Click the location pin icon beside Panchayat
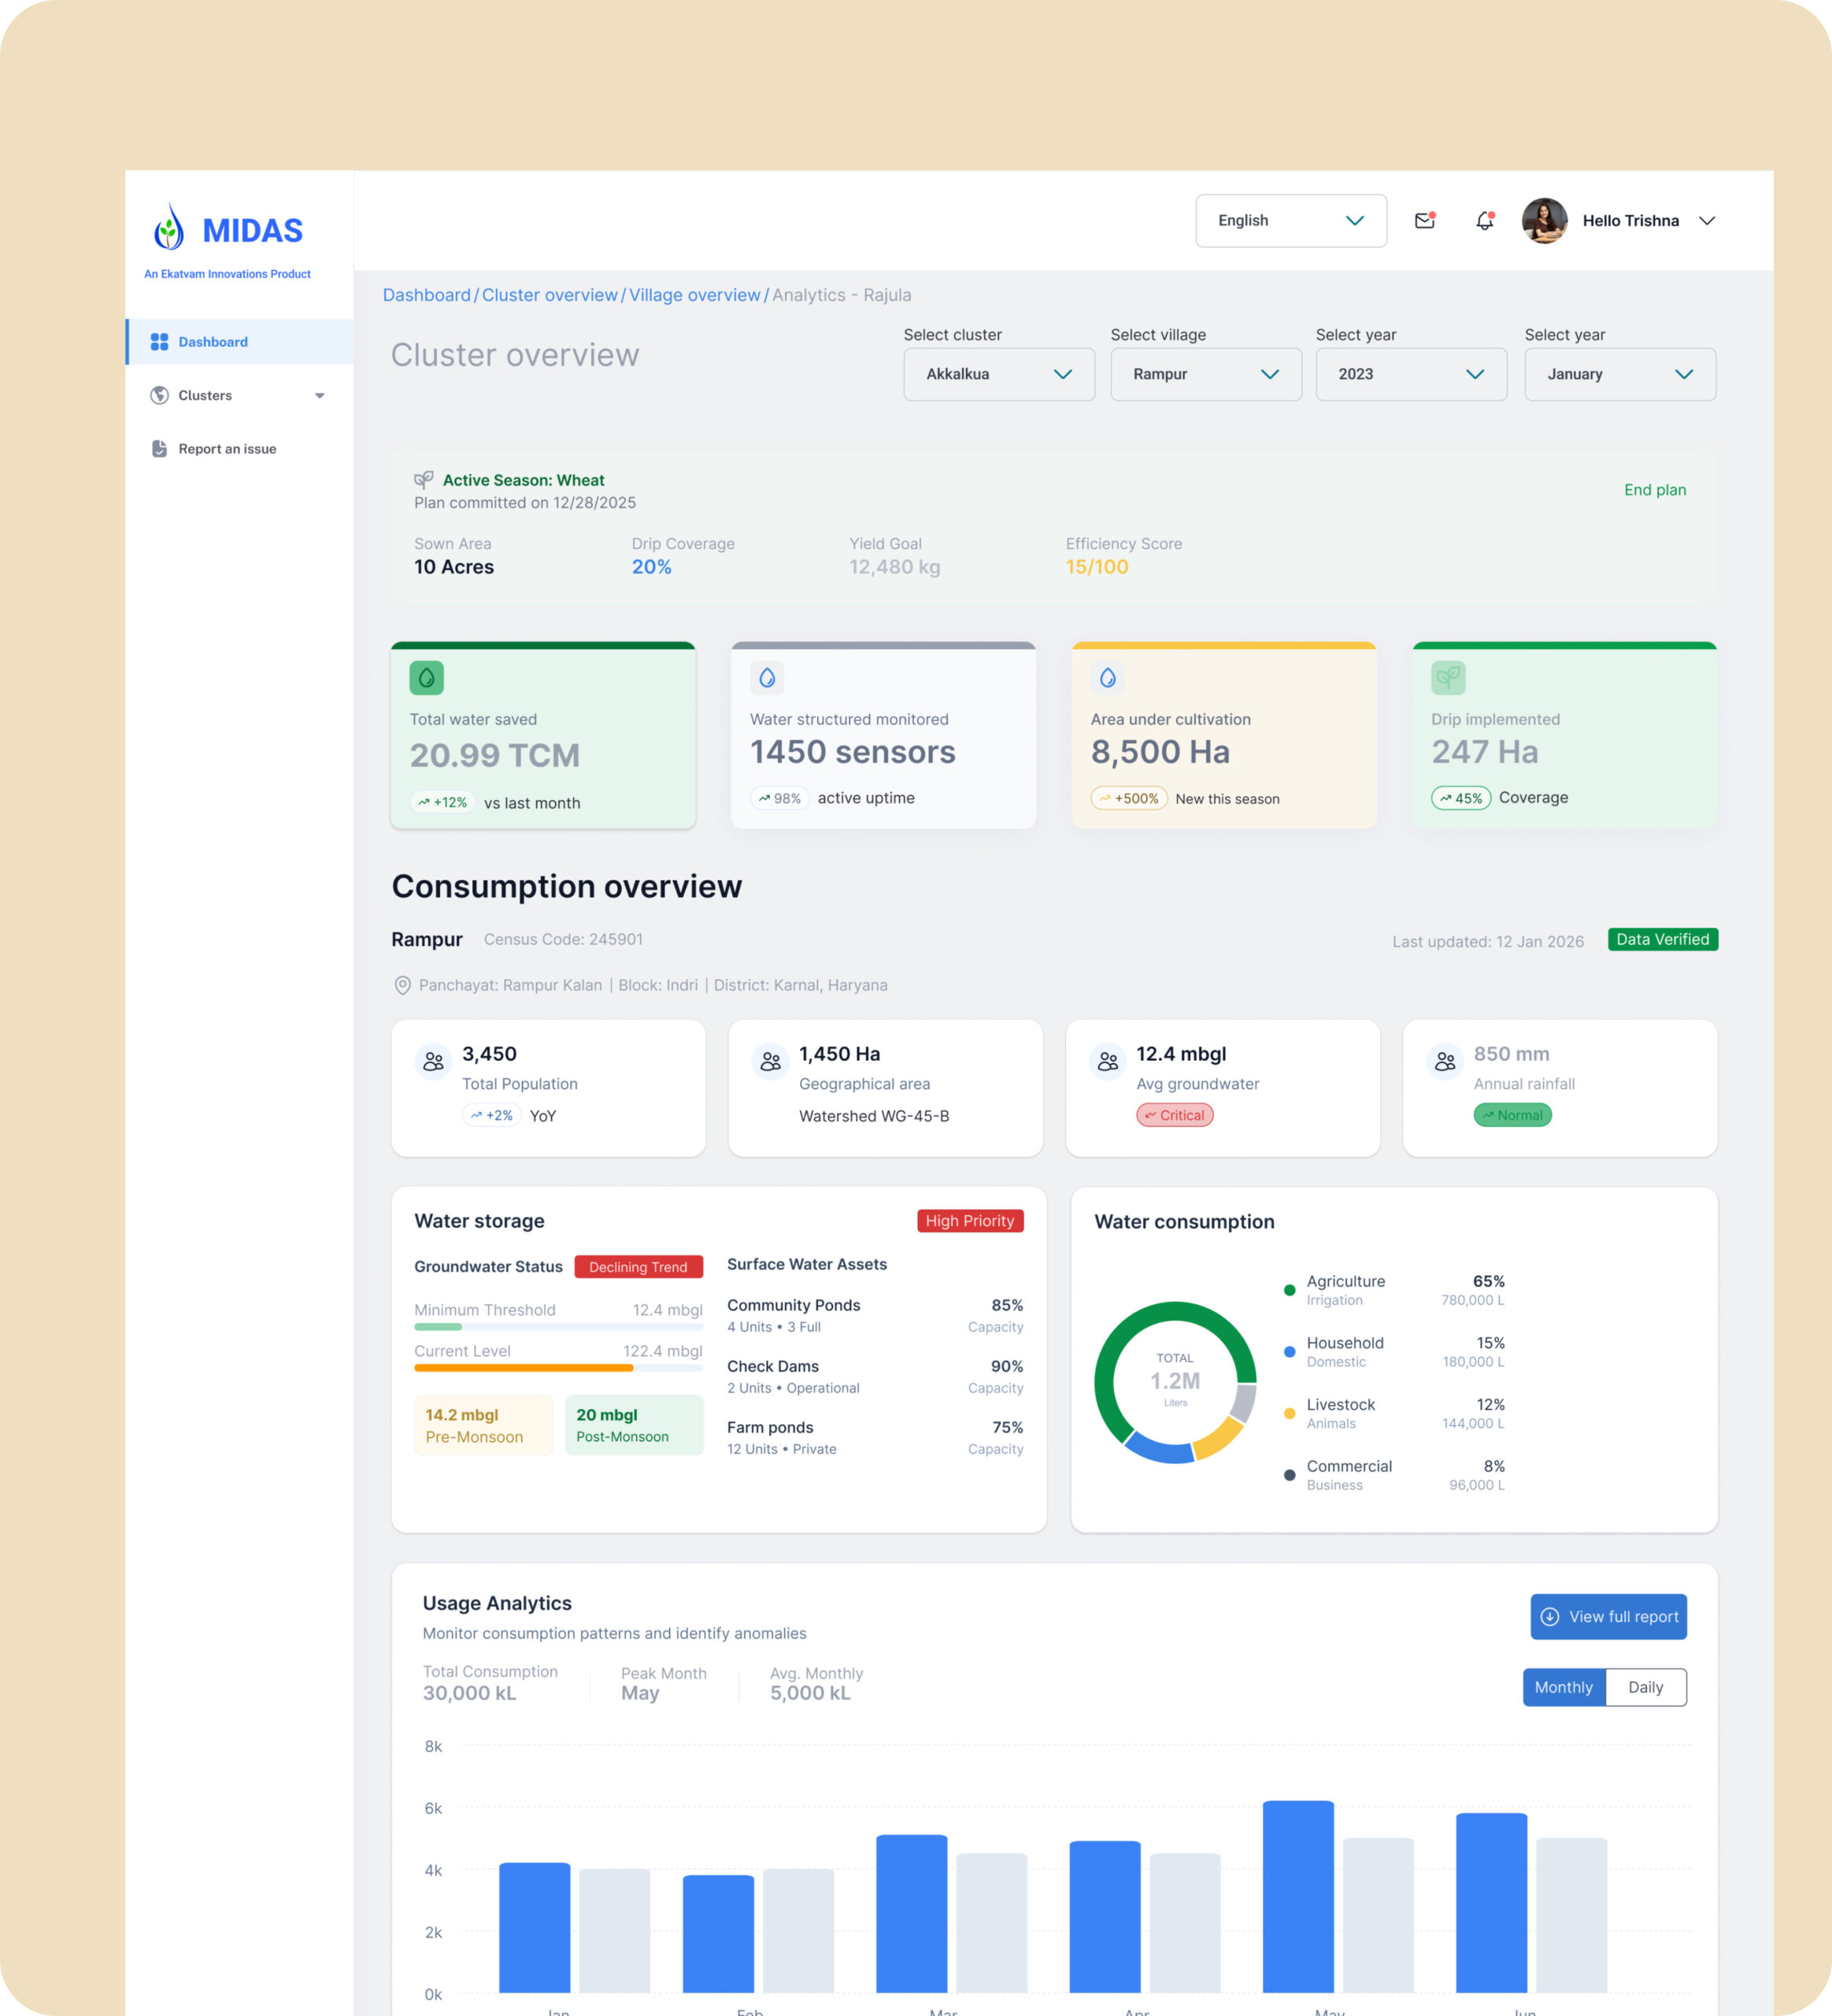 click(402, 985)
